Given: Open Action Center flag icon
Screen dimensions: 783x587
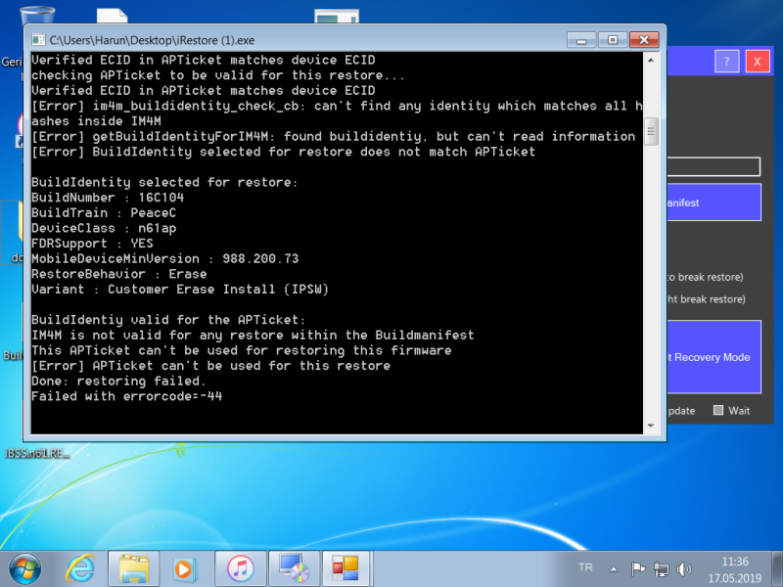Looking at the screenshot, I should point(638,568).
